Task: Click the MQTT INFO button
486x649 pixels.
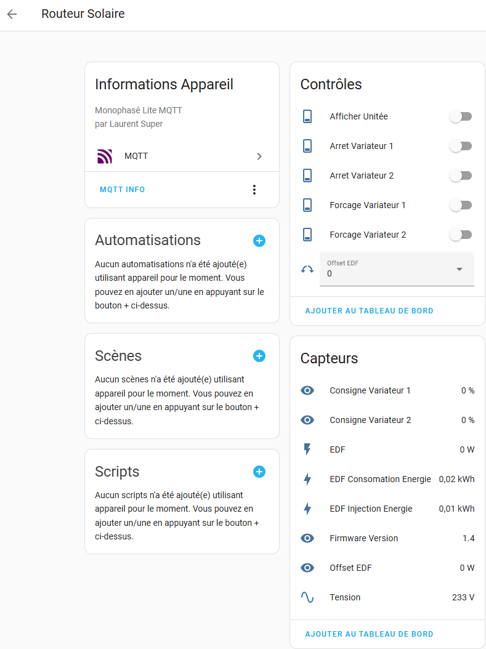Action: [123, 190]
